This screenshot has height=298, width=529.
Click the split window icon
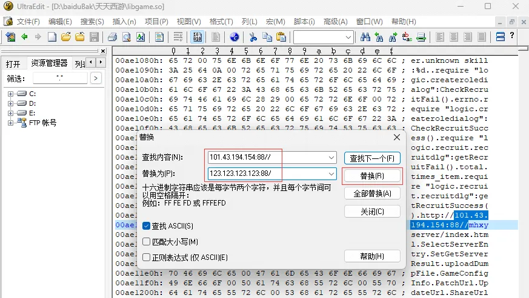pos(501,37)
